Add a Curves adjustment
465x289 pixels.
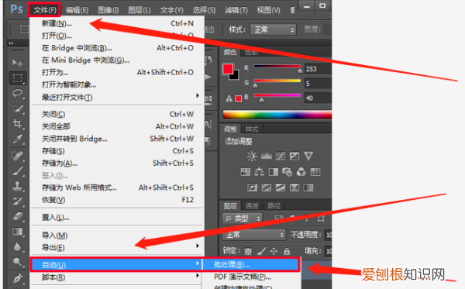[281, 157]
